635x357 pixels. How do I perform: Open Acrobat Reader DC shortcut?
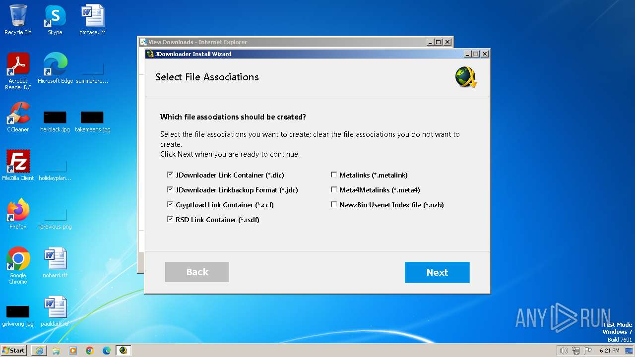[18, 71]
